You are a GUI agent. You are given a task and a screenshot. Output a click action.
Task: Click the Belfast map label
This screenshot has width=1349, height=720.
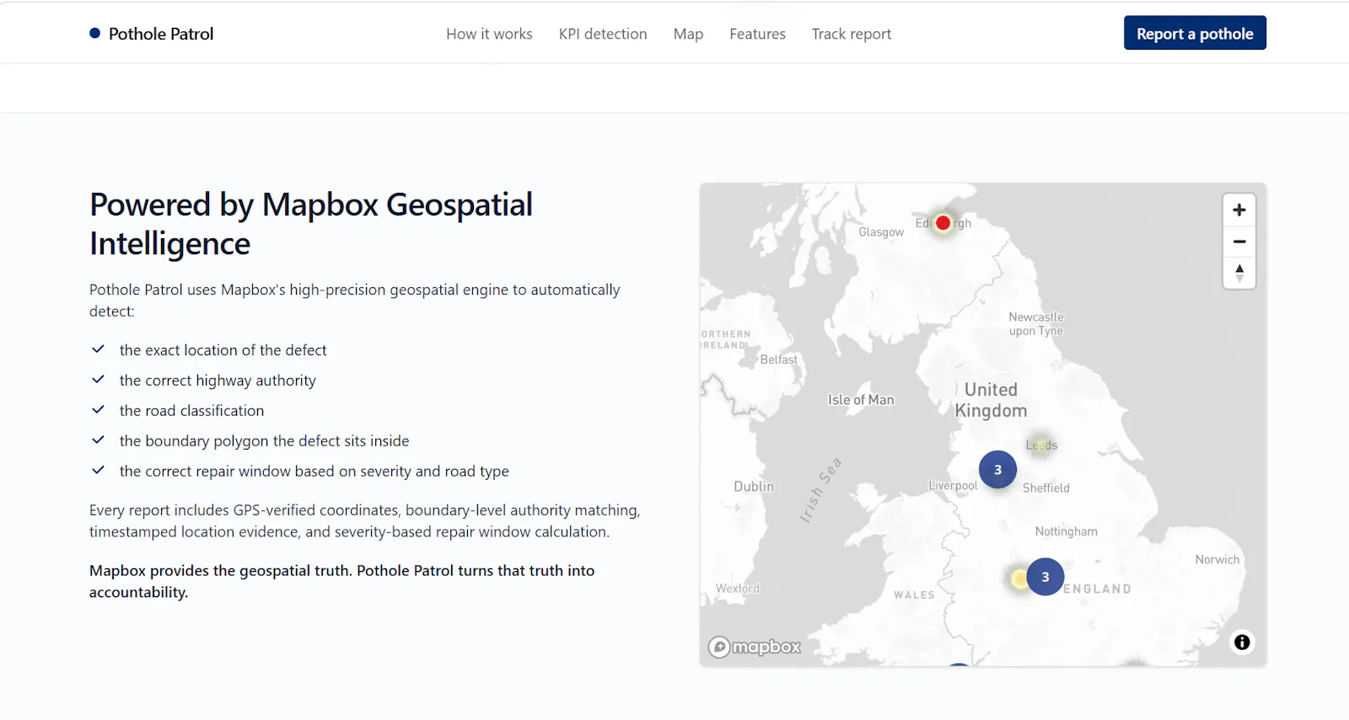[x=778, y=359]
